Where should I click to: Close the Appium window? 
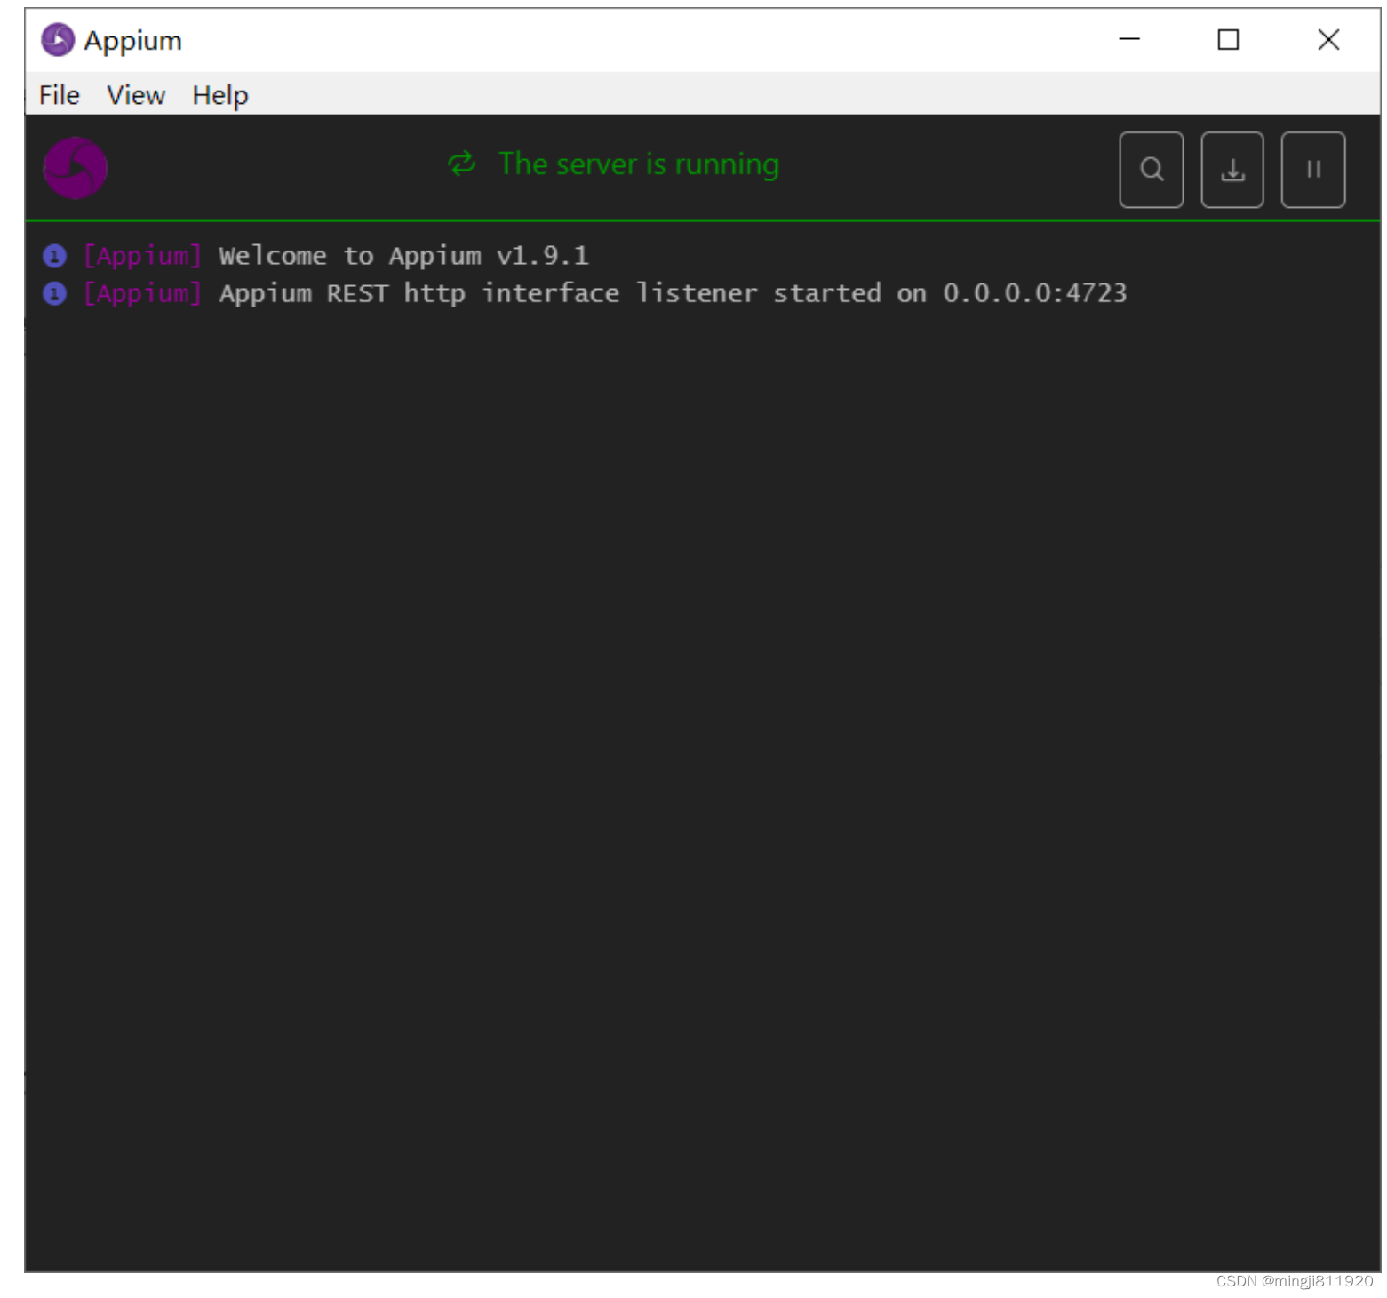click(1328, 40)
